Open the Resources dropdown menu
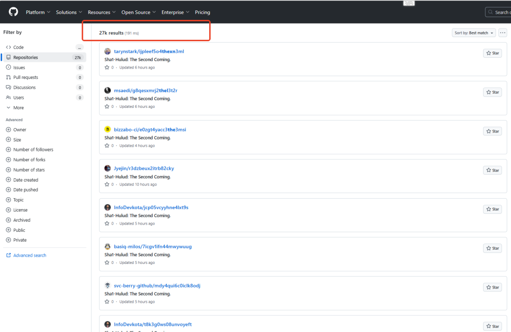The image size is (511, 332). click(102, 12)
